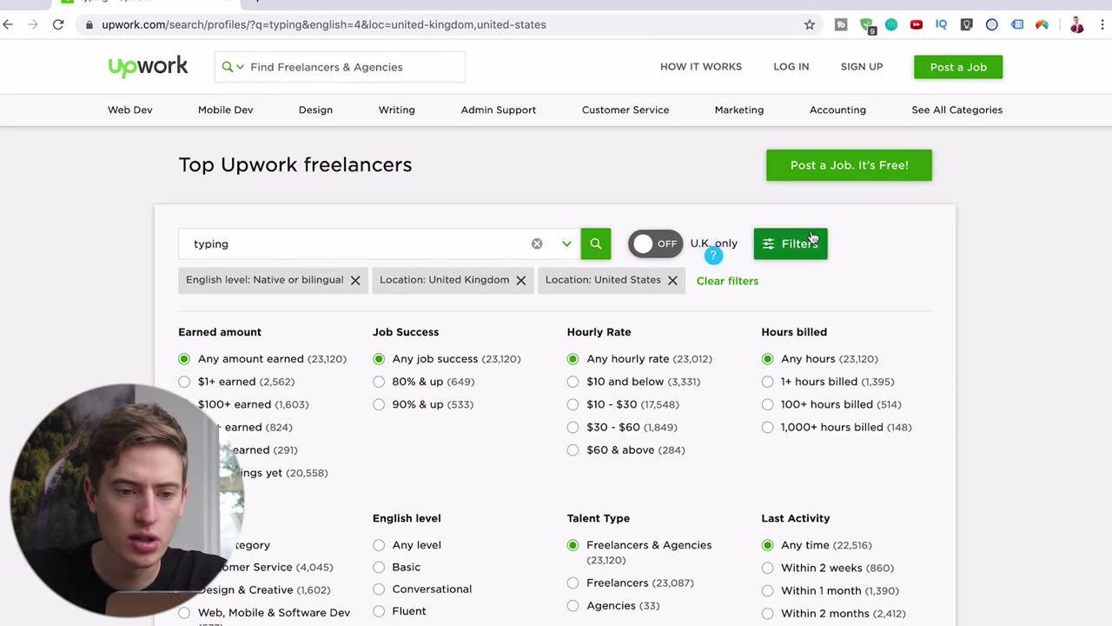This screenshot has width=1112, height=626.
Task: Select 100+ hours billed option
Action: (x=767, y=404)
